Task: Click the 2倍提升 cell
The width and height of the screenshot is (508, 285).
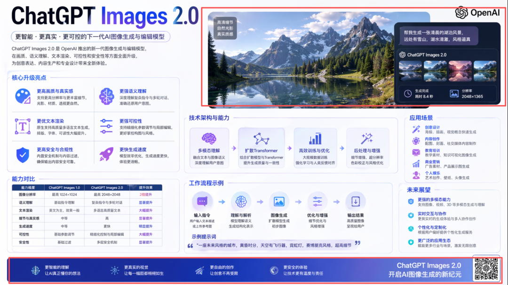Action: coord(146,195)
